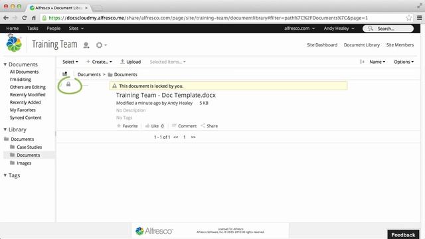Click the breadcrumb folder icon Documents
The width and height of the screenshot is (425, 239).
tap(110, 74)
